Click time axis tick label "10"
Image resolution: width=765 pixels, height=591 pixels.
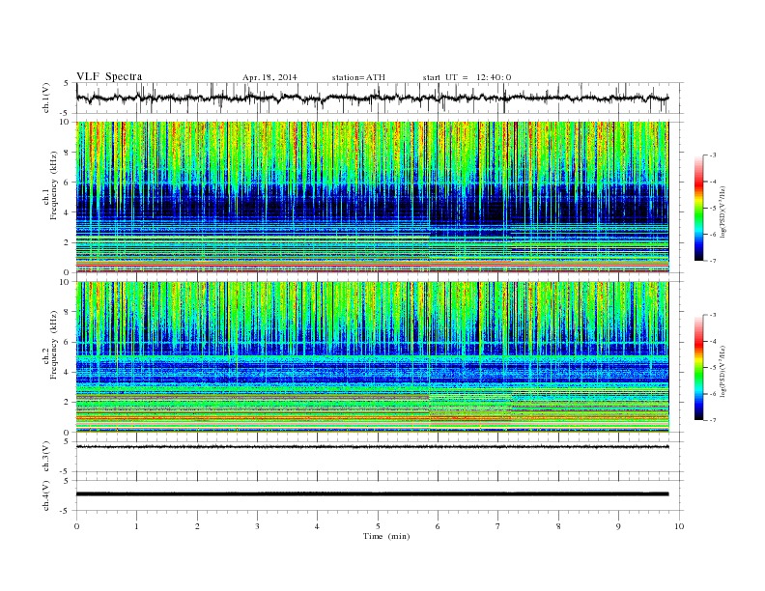tap(679, 526)
